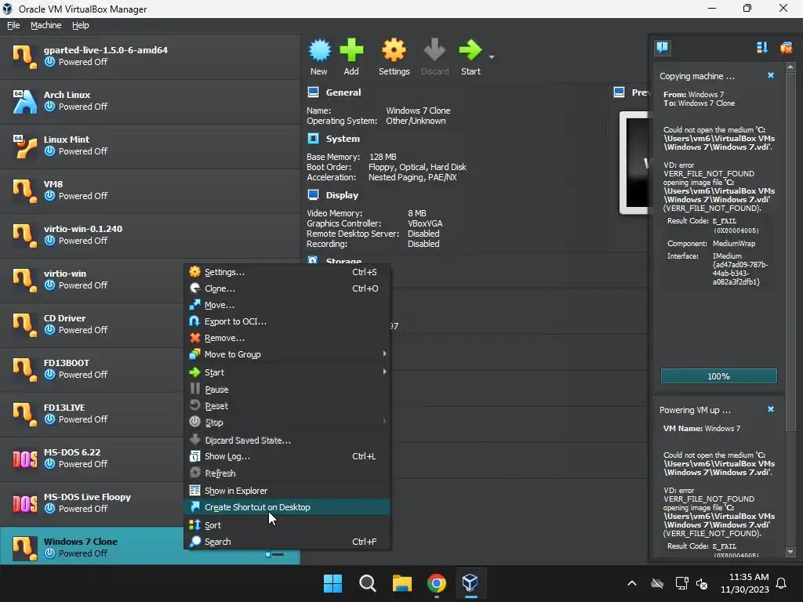Image resolution: width=803 pixels, height=602 pixels.
Task: Expand the Start submenu in context menu
Action: coord(287,372)
